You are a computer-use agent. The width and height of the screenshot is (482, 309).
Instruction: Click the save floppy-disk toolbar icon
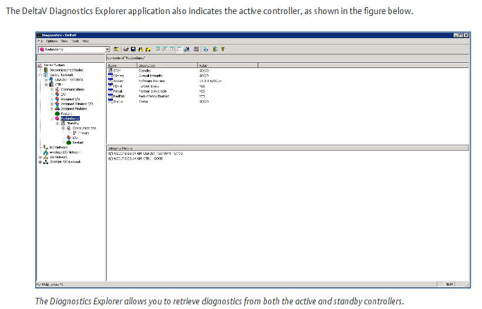[133, 49]
